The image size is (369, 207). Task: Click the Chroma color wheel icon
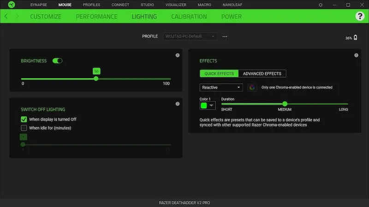252,87
